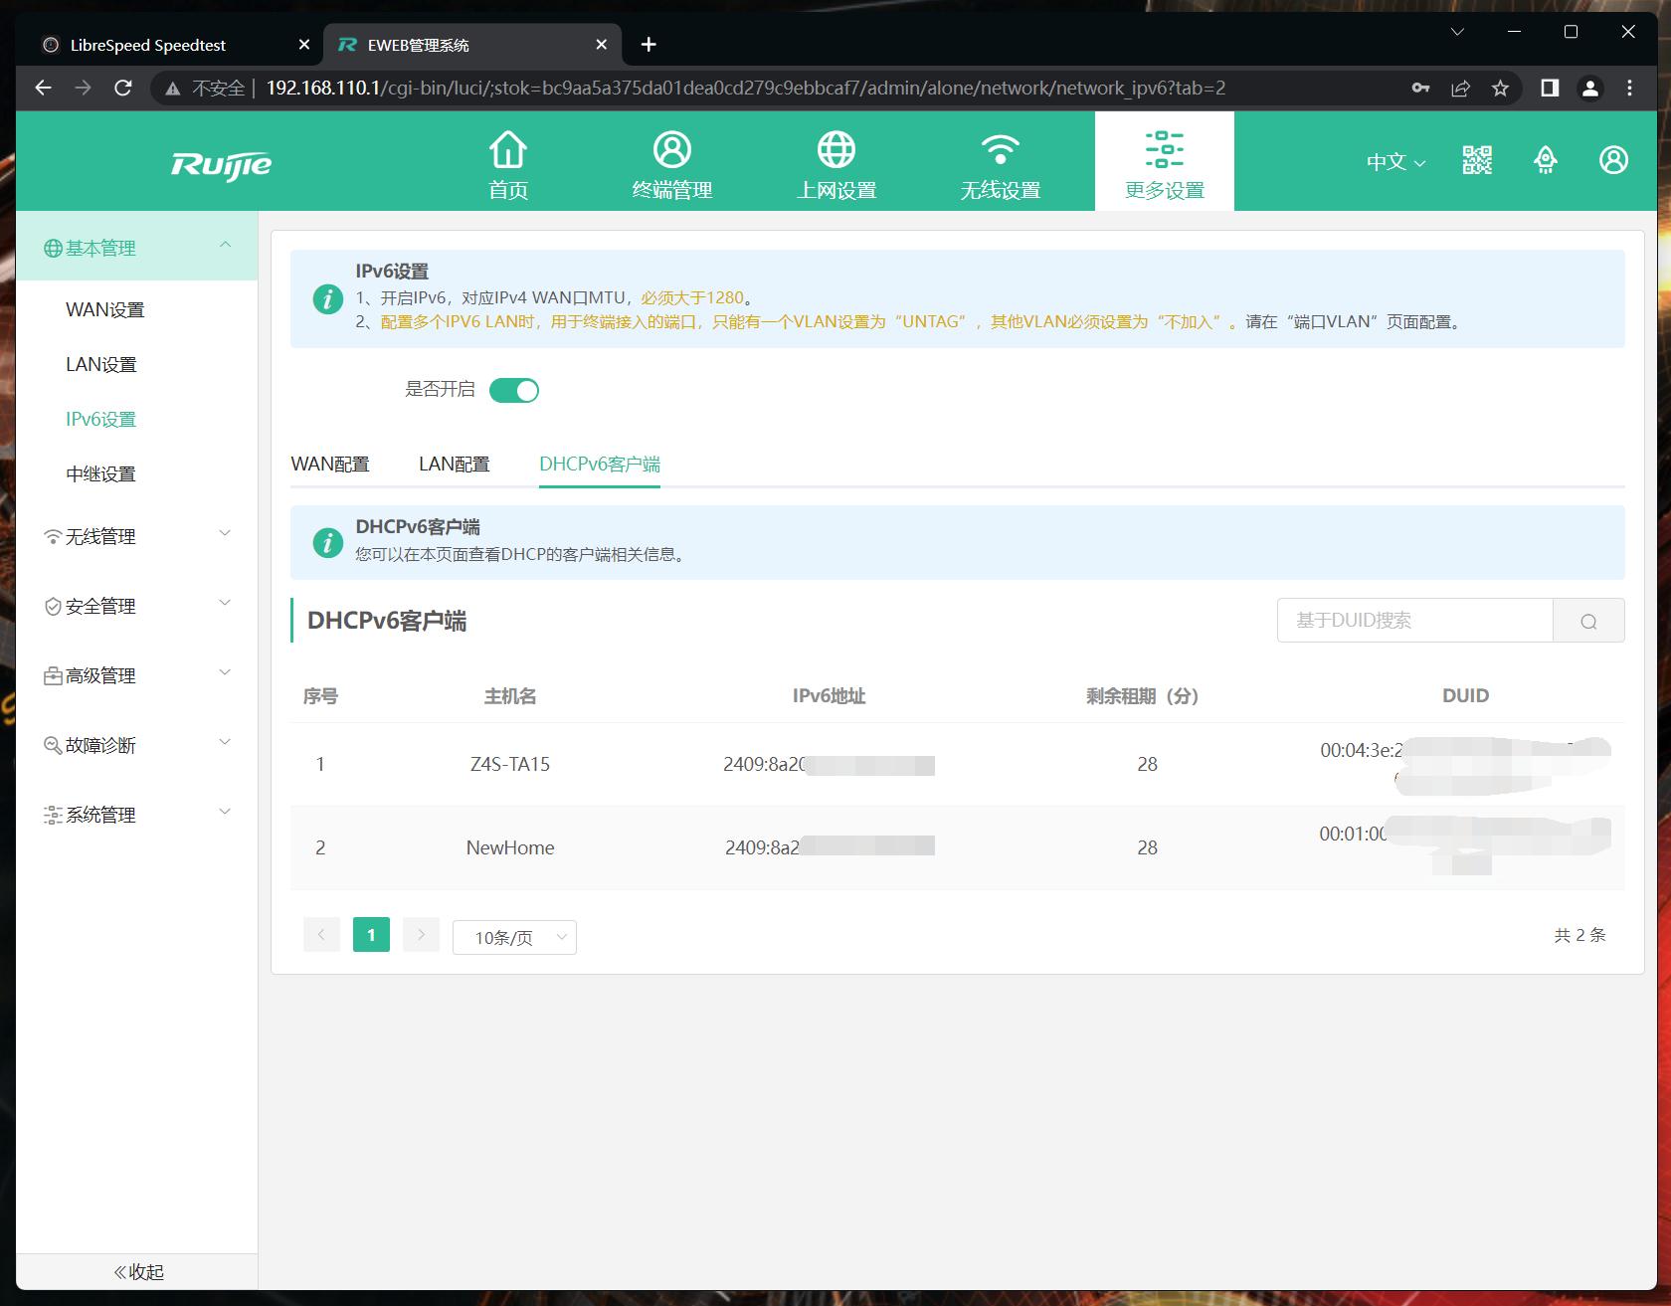The width and height of the screenshot is (1671, 1306).
Task: Click the 基于DUID搜索 search field
Action: coord(1413,621)
